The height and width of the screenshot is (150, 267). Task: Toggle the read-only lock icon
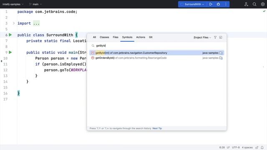click(x=257, y=147)
